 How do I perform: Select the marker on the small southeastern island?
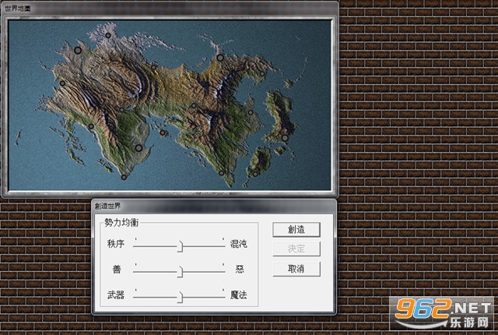[x=255, y=175]
